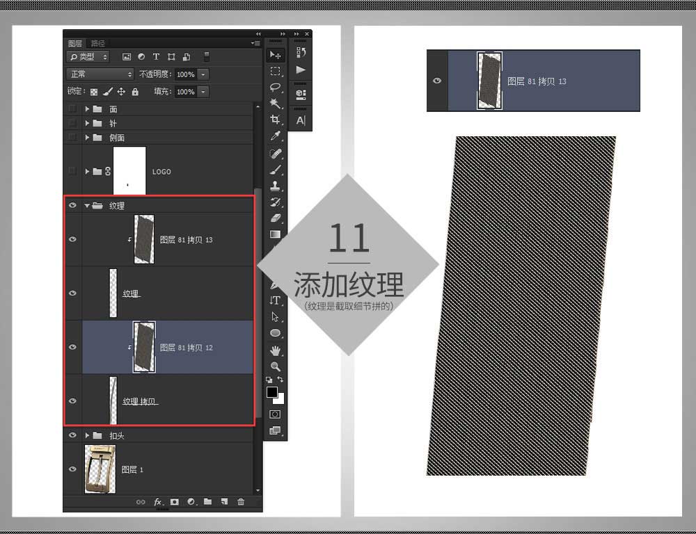Image resolution: width=696 pixels, height=534 pixels.
Task: Select the 图层 81 拷贝 13 layer
Action: 168,239
